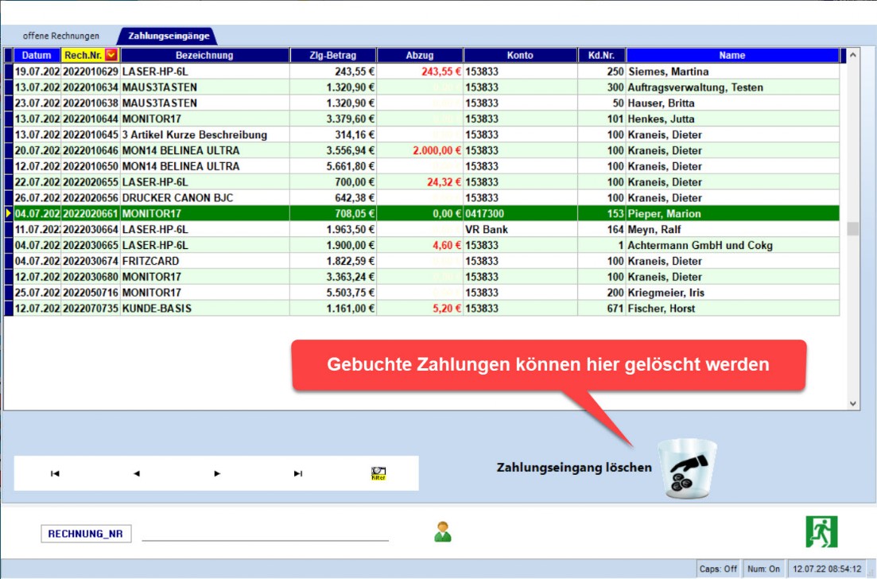Screen dimensions: 877x579
Task: Open the Rech.Nr. column sort dropdown arrow
Action: (111, 56)
